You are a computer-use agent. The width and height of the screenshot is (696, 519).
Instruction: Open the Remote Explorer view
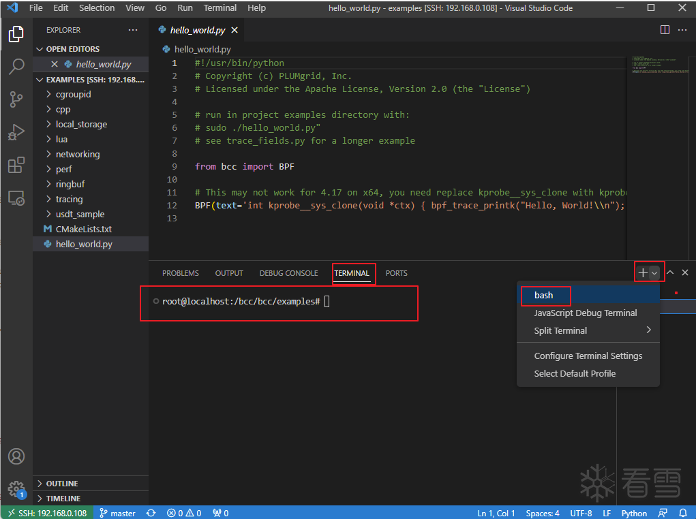(16, 198)
